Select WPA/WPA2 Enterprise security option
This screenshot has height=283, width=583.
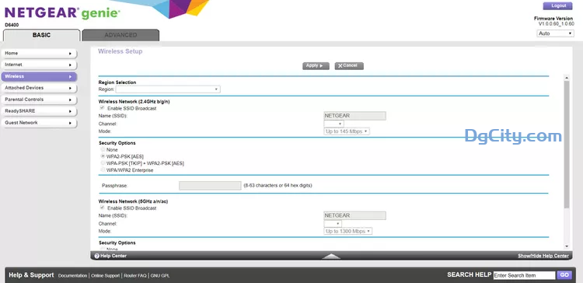(x=103, y=170)
